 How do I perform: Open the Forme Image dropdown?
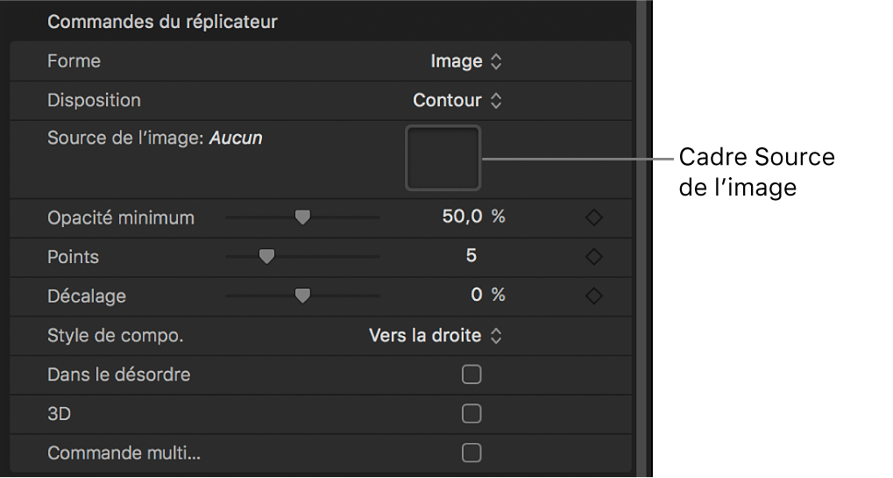point(466,61)
